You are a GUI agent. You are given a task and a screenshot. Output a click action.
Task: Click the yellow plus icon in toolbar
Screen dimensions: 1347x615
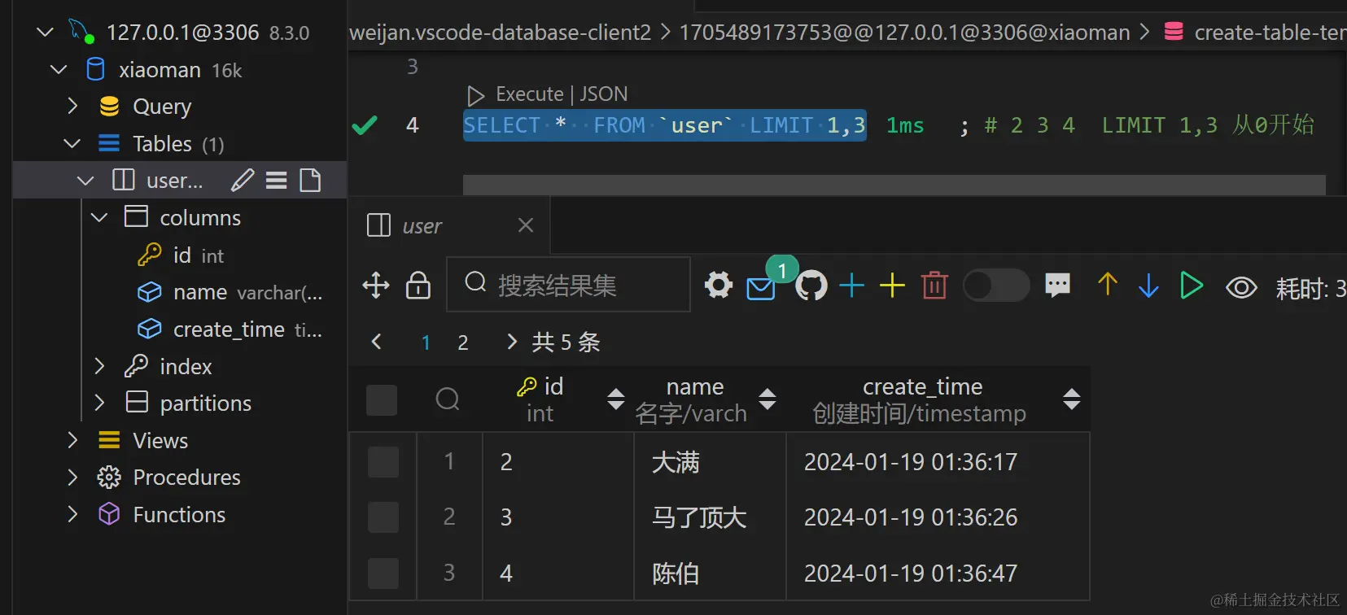coord(893,286)
